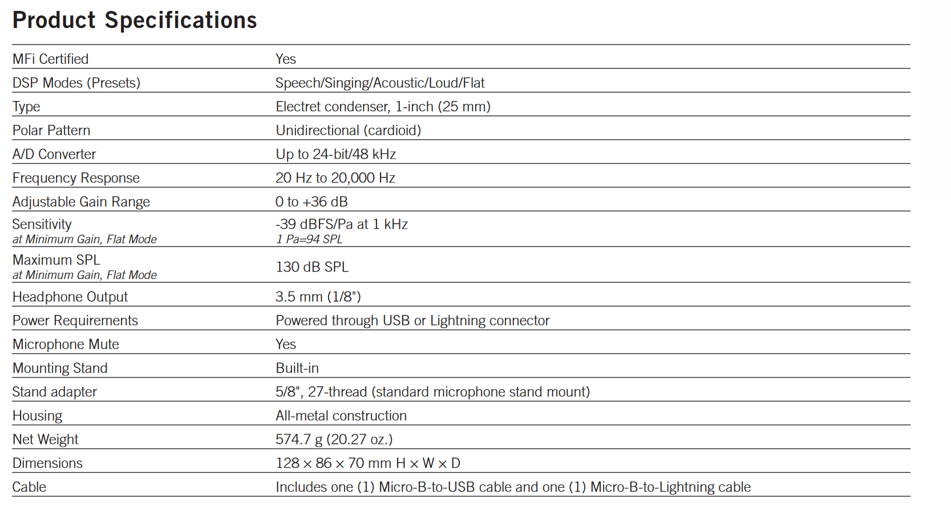This screenshot has height=522, width=951.
Task: Click the 130 dB SPL value
Action: [311, 267]
